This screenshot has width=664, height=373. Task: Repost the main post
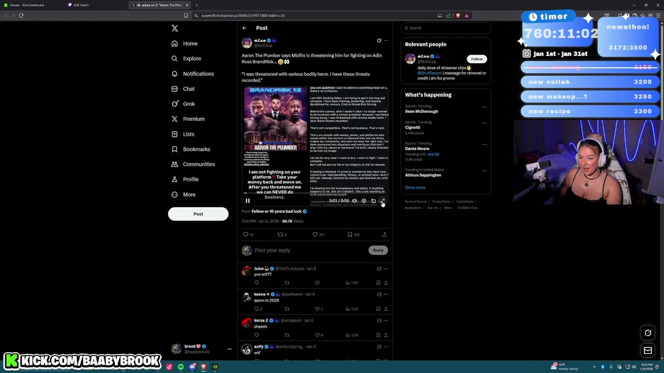click(x=280, y=235)
